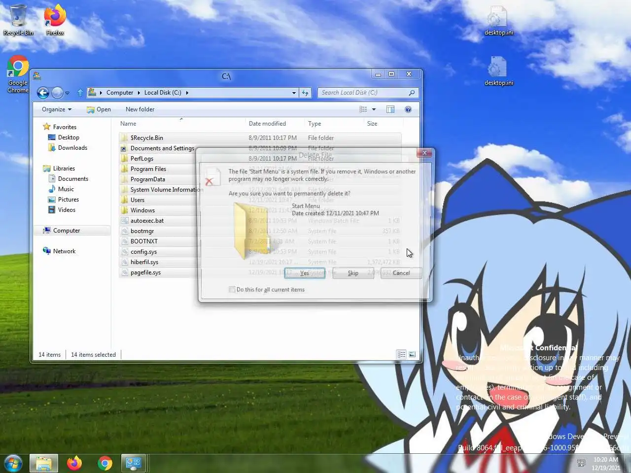Open the view options dropdown arrow
The height and width of the screenshot is (473, 631).
click(x=374, y=109)
